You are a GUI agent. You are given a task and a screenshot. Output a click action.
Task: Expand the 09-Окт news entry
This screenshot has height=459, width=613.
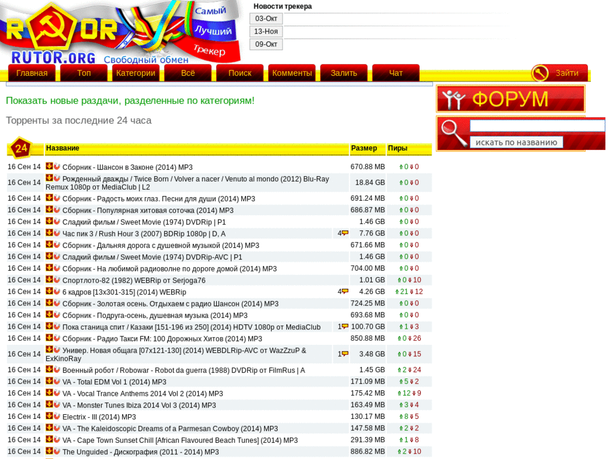(x=265, y=44)
